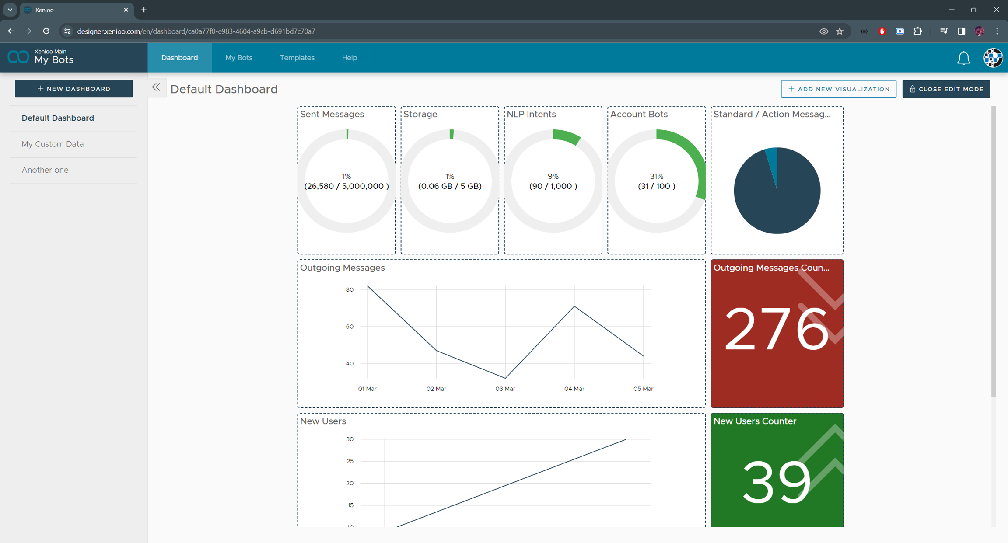
Task: Open the Templates tab
Action: click(297, 58)
